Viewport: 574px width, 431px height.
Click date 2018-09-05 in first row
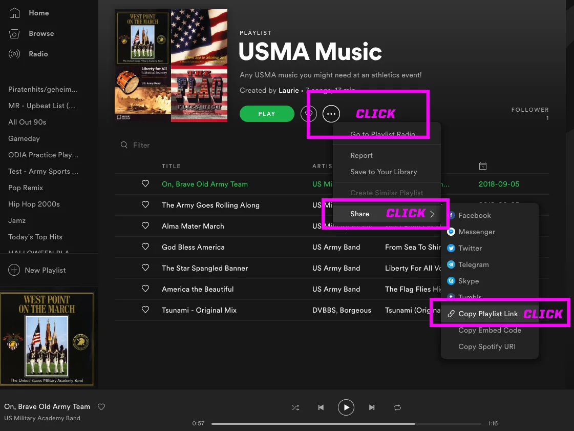499,184
